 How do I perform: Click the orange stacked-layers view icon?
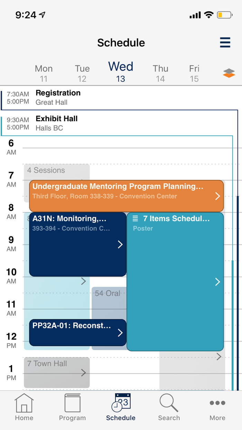pyautogui.click(x=229, y=73)
